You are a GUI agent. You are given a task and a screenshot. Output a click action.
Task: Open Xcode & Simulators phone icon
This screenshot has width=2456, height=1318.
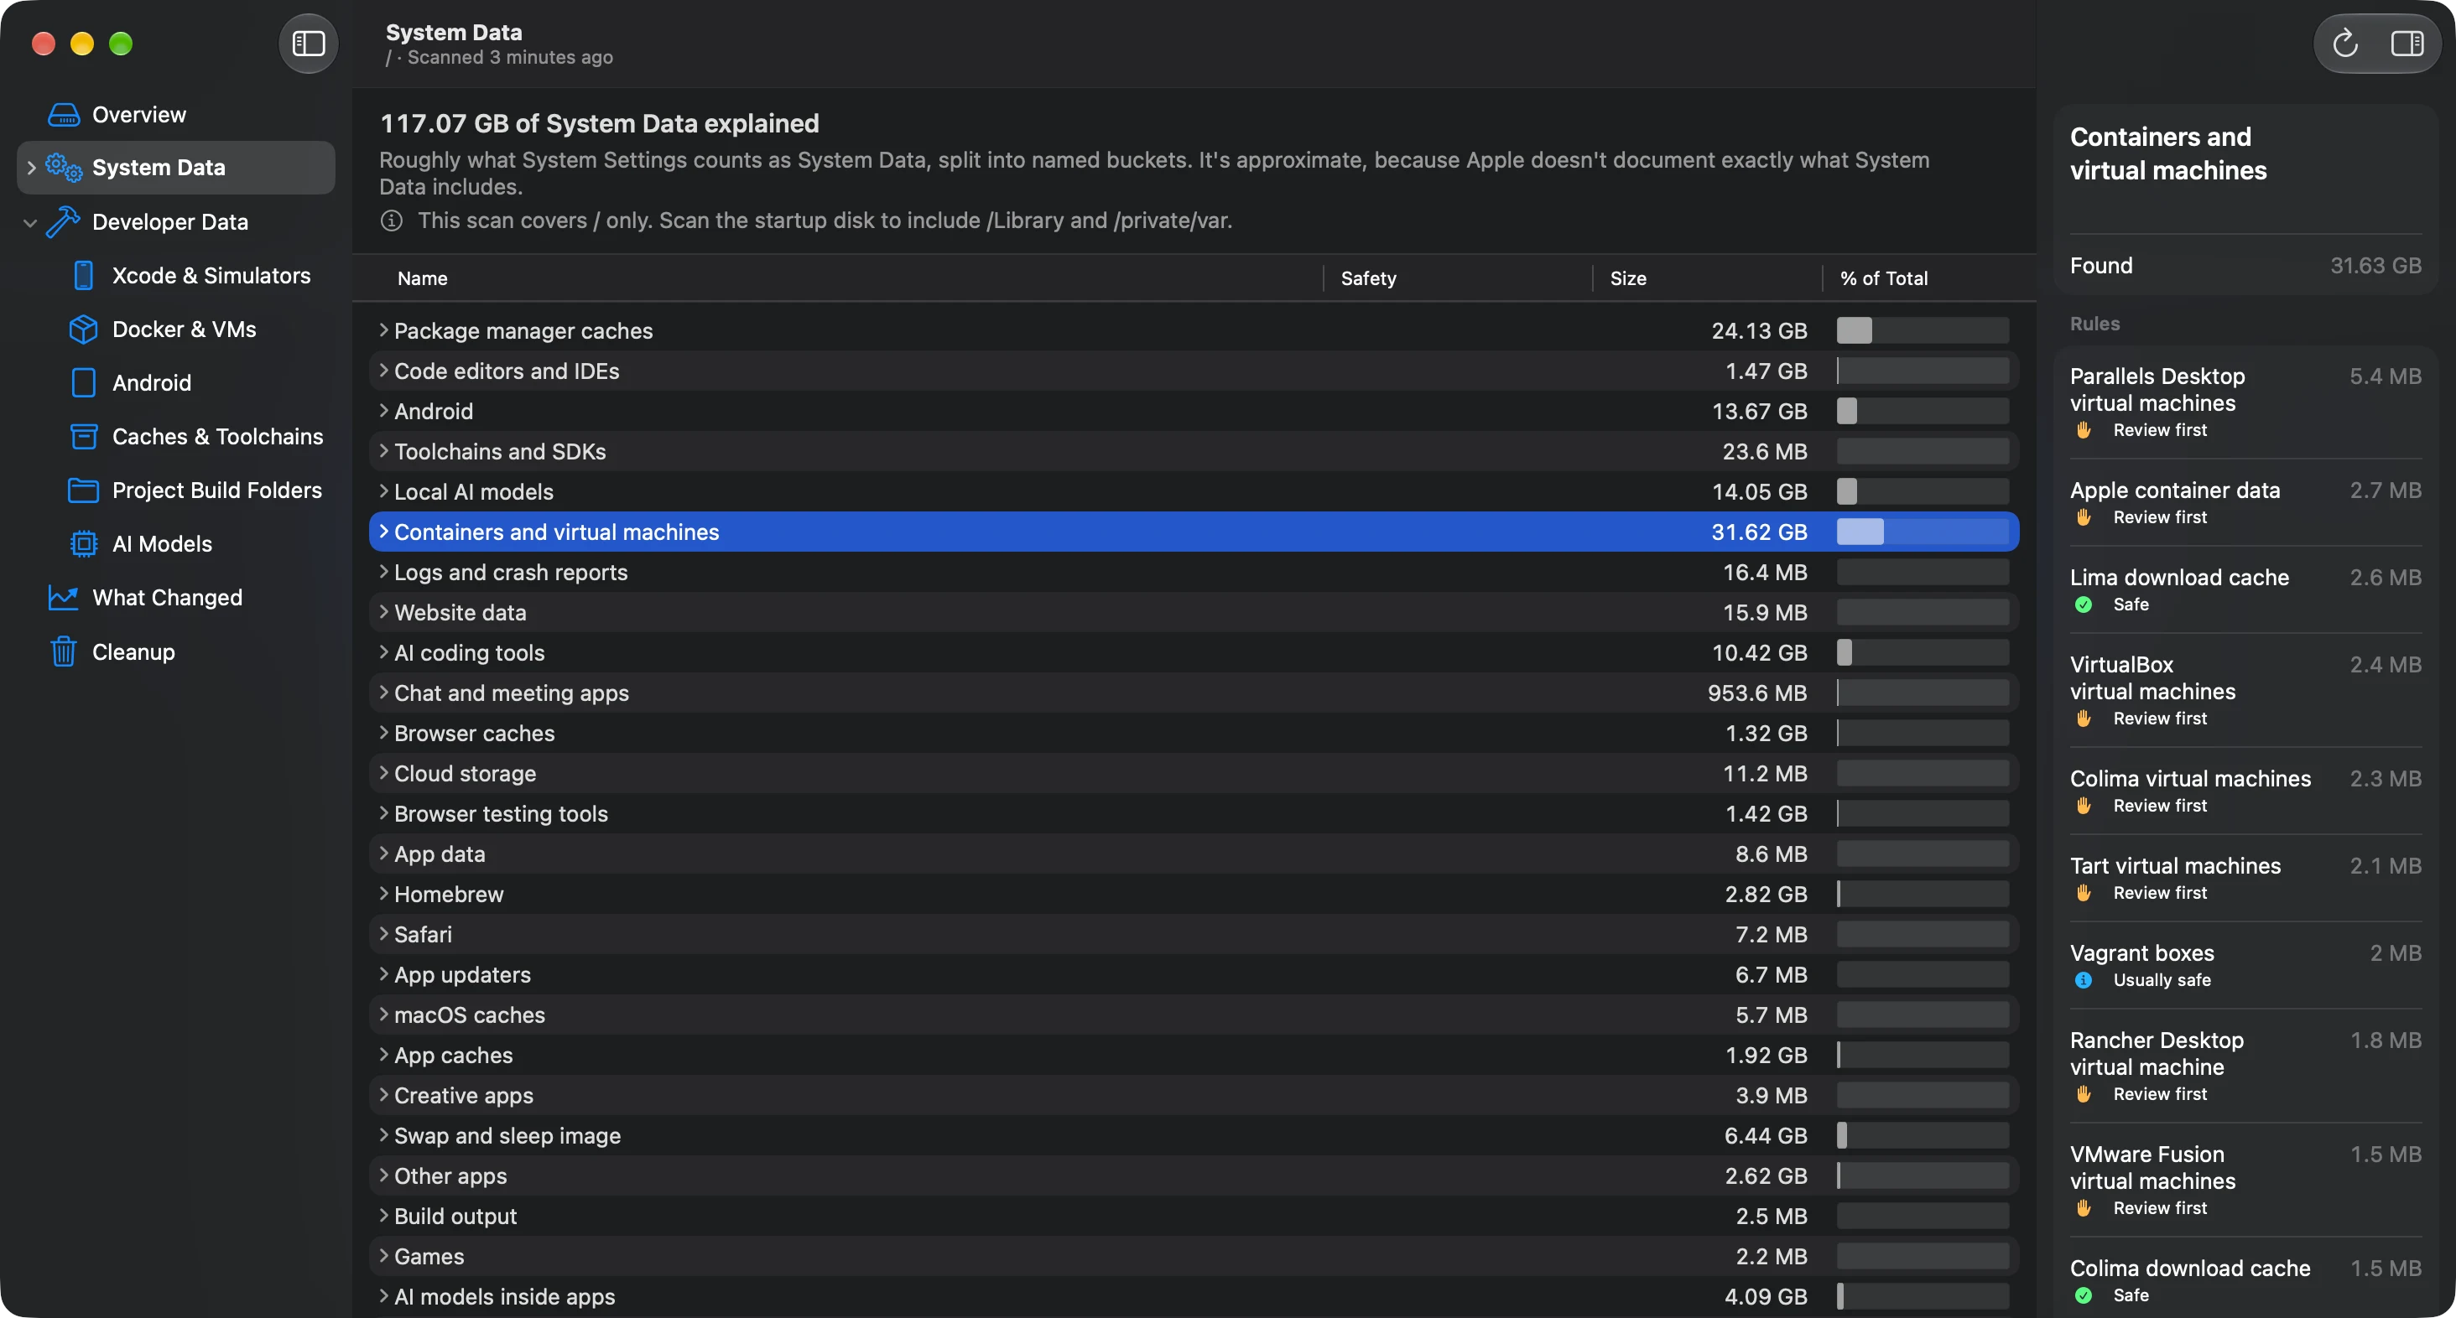(x=84, y=275)
